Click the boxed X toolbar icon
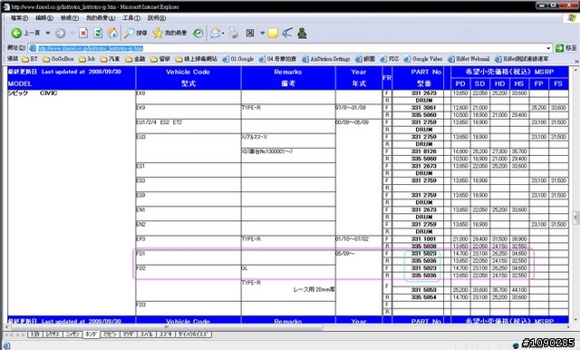 [x=250, y=33]
